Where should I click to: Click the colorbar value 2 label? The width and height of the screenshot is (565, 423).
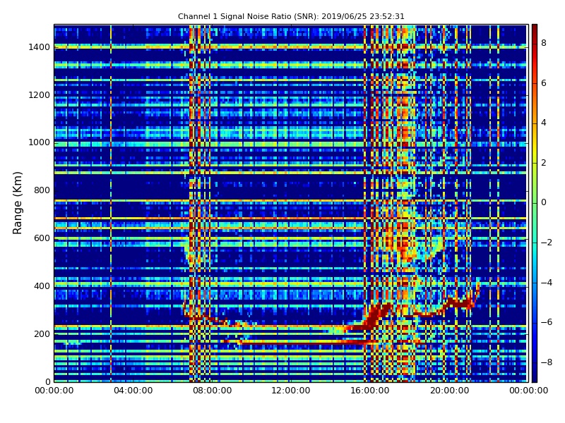point(544,163)
